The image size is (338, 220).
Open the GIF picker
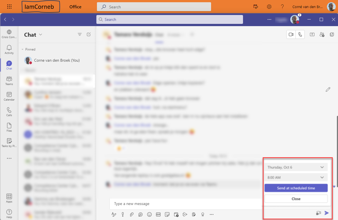point(158,214)
